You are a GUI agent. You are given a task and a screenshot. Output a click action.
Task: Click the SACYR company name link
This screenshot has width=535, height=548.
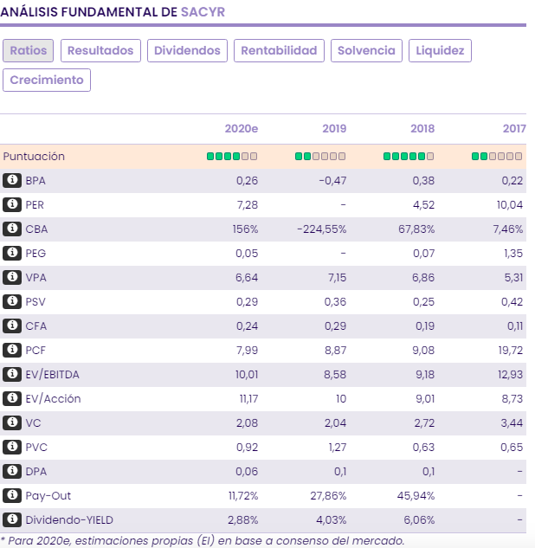(205, 14)
